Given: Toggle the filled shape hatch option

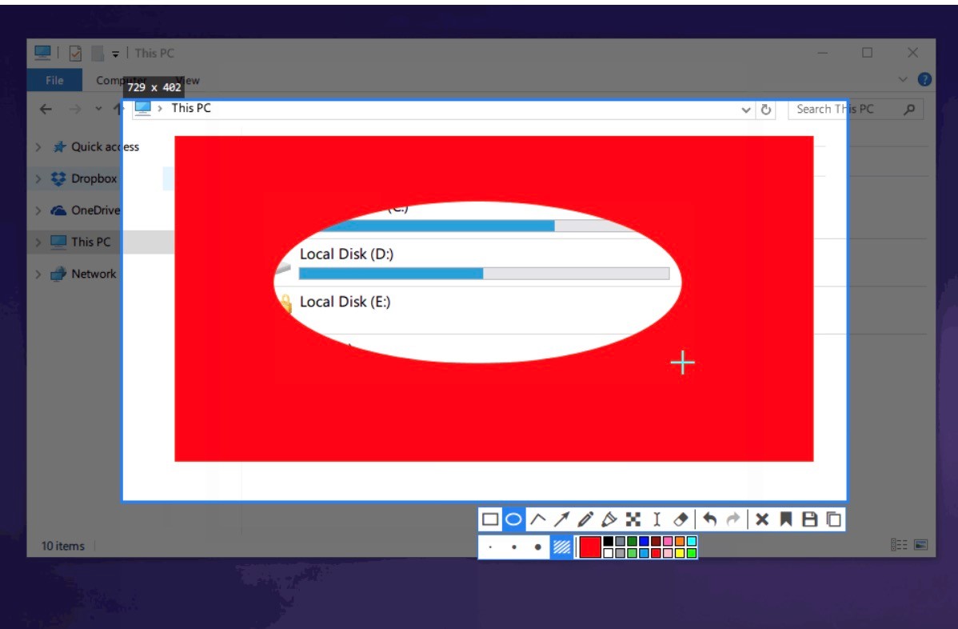Looking at the screenshot, I should 561,547.
